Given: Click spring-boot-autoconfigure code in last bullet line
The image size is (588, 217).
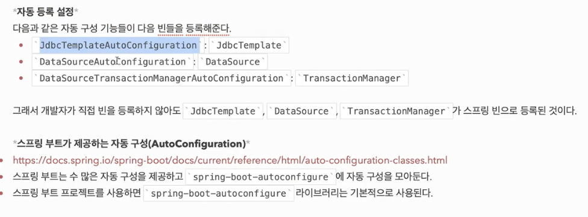Looking at the screenshot, I should [x=219, y=194].
